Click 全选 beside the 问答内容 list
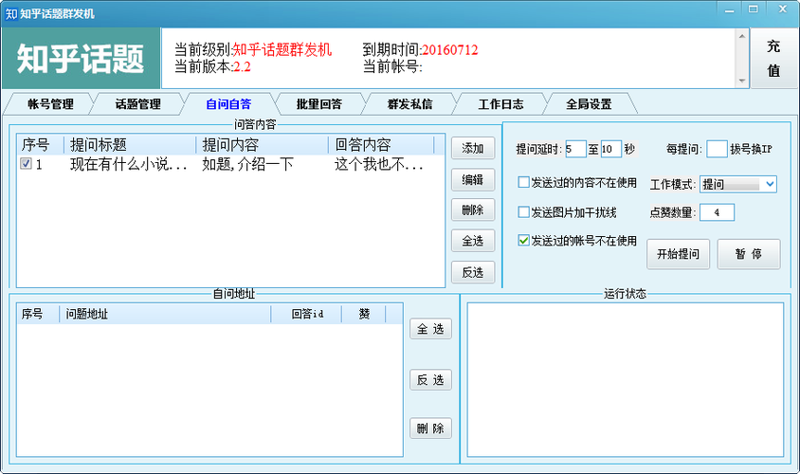 pyautogui.click(x=473, y=241)
